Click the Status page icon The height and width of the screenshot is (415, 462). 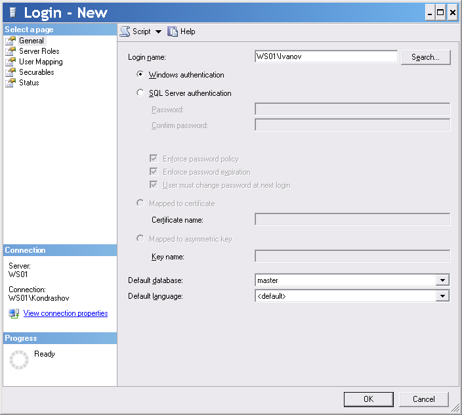click(10, 83)
